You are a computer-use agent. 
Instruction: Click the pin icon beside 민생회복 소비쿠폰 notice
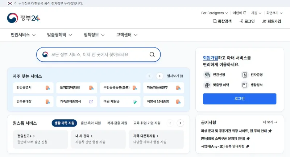point(248,139)
